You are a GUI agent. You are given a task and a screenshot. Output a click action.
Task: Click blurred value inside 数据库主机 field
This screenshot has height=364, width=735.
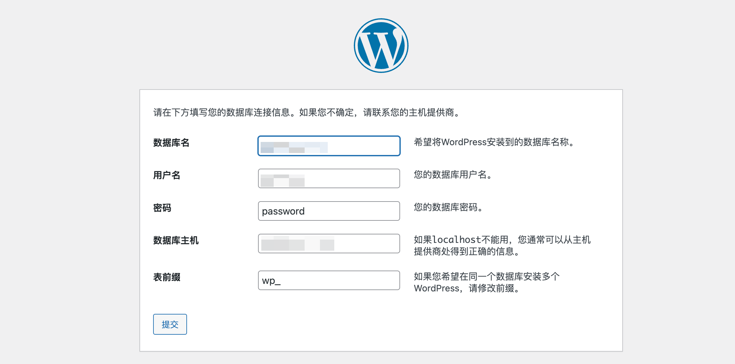tap(297, 244)
